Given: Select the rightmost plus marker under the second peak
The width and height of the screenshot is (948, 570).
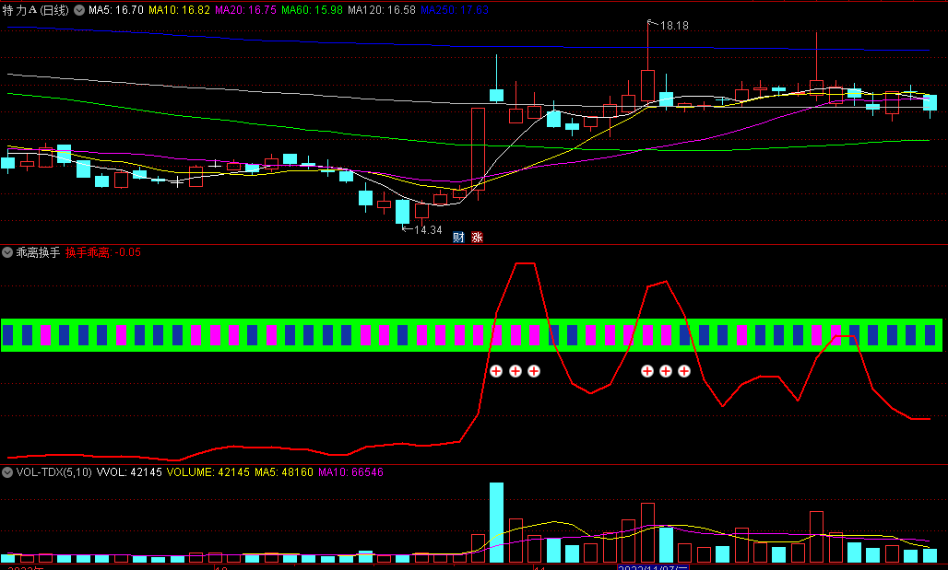Looking at the screenshot, I should click(x=683, y=371).
